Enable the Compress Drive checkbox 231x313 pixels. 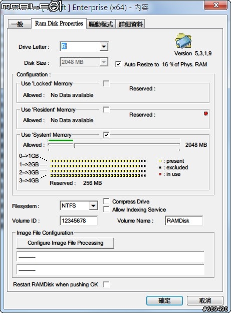106,201
